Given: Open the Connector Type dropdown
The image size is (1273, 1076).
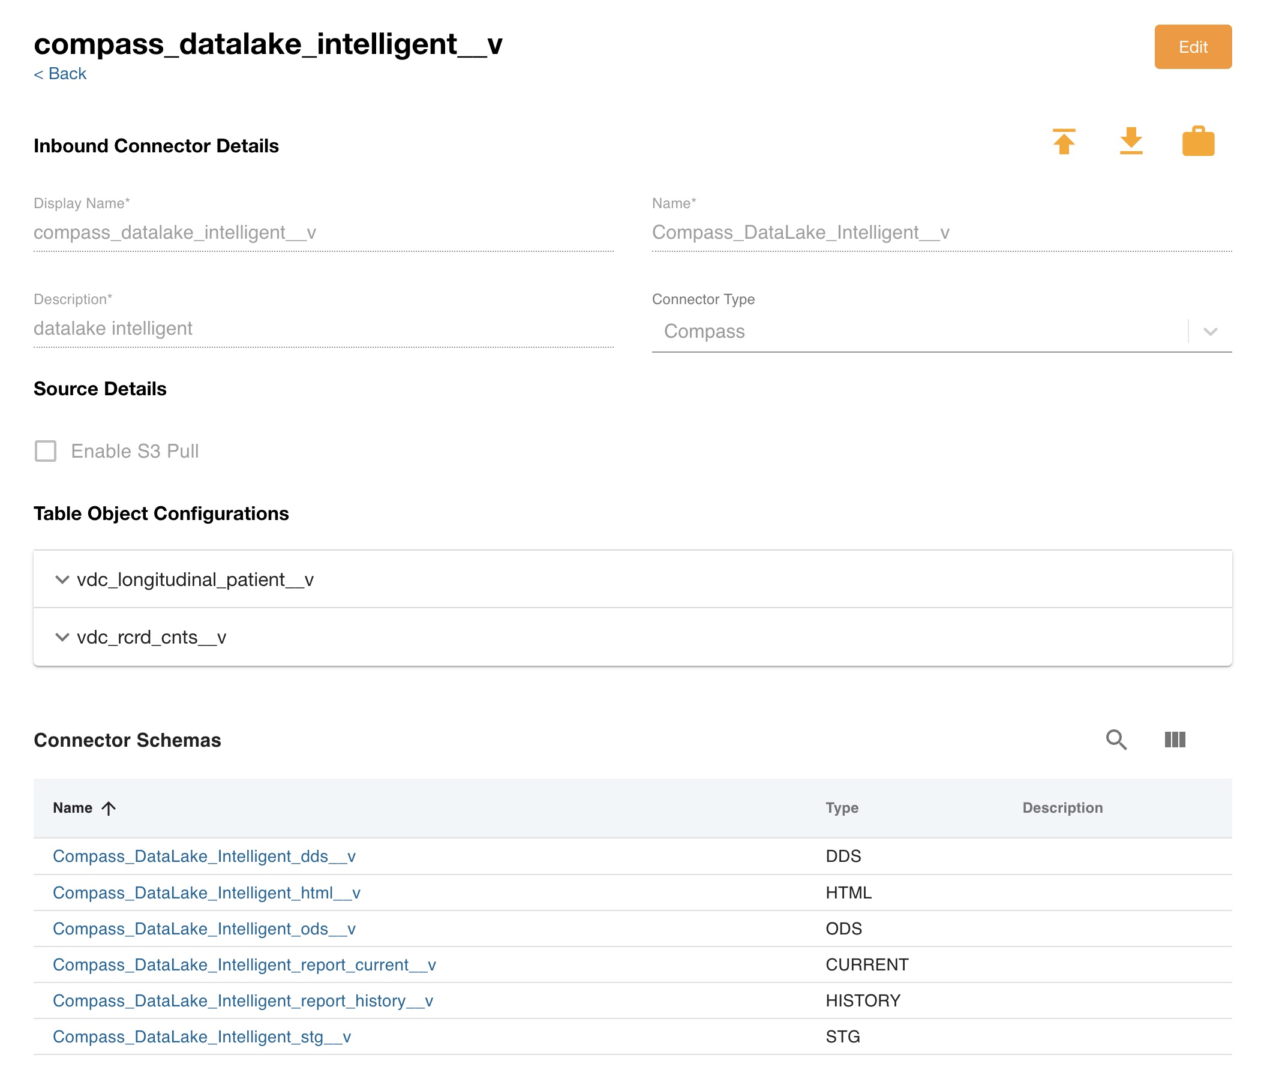Looking at the screenshot, I should pos(1210,331).
